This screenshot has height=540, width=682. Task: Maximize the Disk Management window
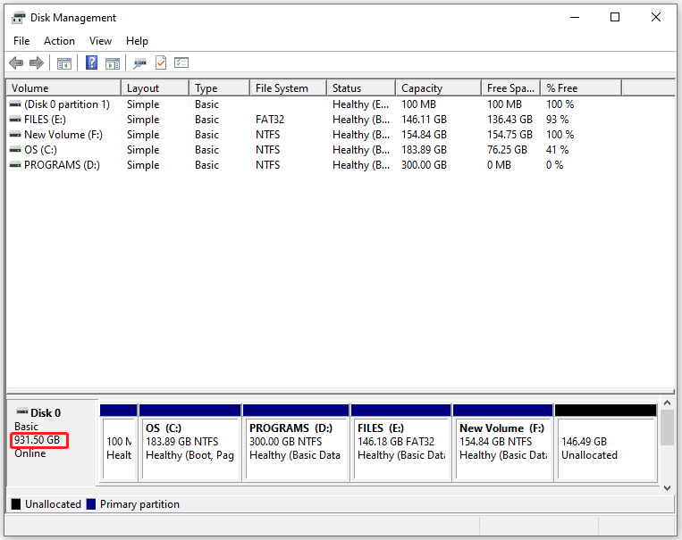click(615, 17)
